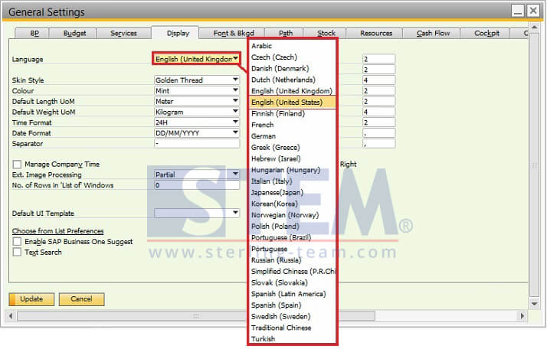Select Arabic from language list
This screenshot has width=547, height=349.
[x=293, y=46]
